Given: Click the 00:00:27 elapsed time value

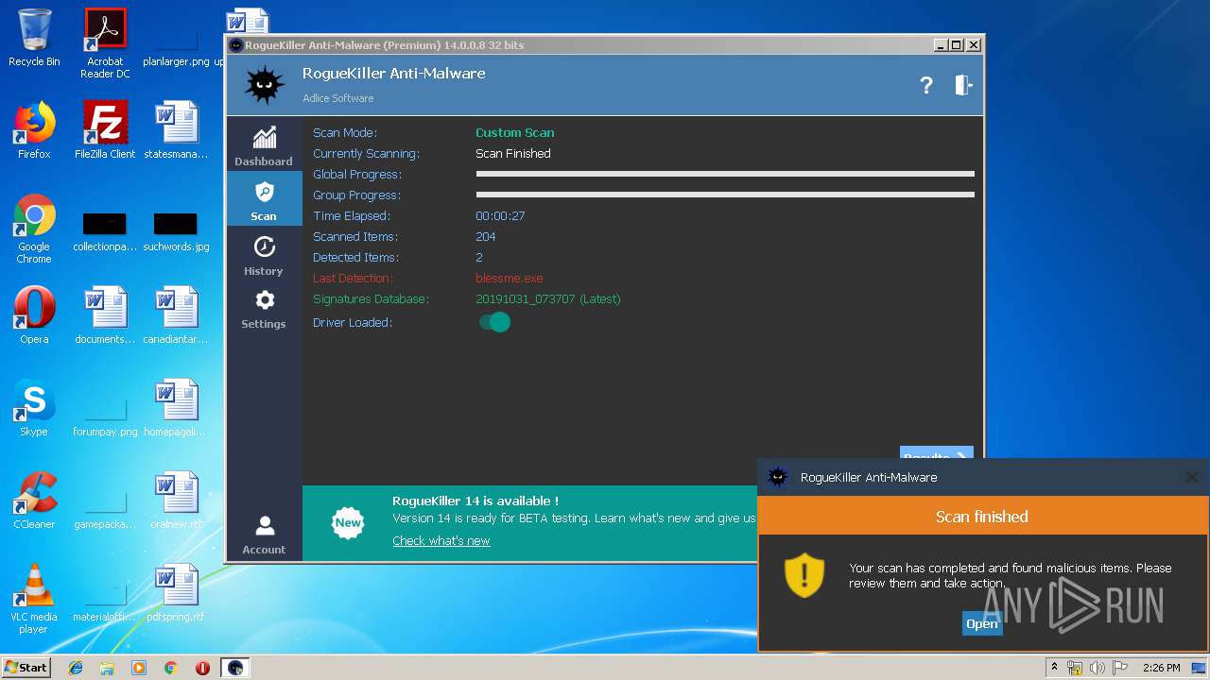Looking at the screenshot, I should pos(500,215).
